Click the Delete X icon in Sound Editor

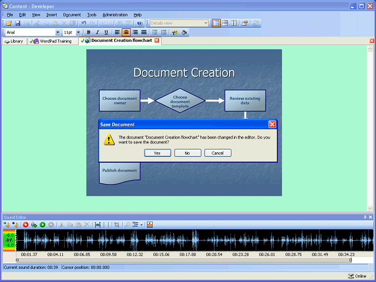tap(87, 224)
